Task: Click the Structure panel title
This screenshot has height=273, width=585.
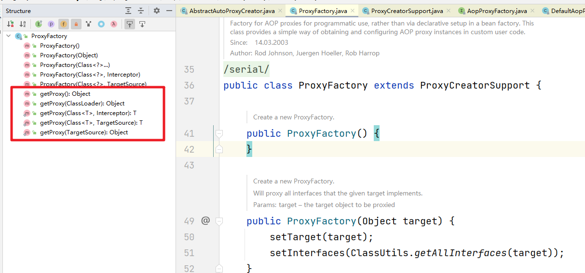Action: tap(18, 11)
